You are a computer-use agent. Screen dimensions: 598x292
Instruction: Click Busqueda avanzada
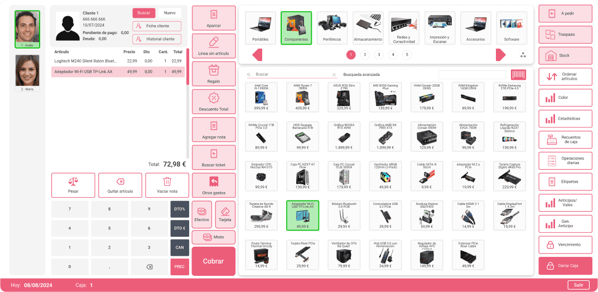click(361, 74)
